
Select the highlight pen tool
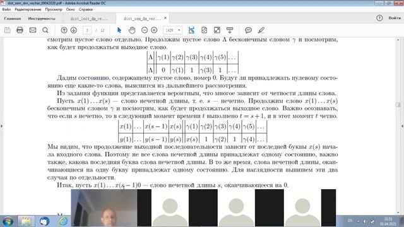[x=261, y=30]
